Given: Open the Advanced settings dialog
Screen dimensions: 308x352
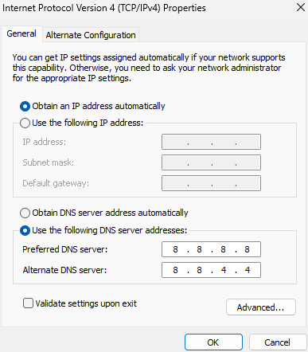Looking at the screenshot, I should click(261, 307).
